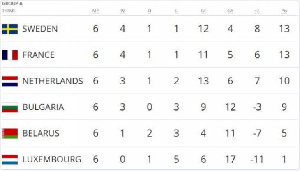Click the Sweden flag icon
This screenshot has height=171, width=300.
[10, 29]
